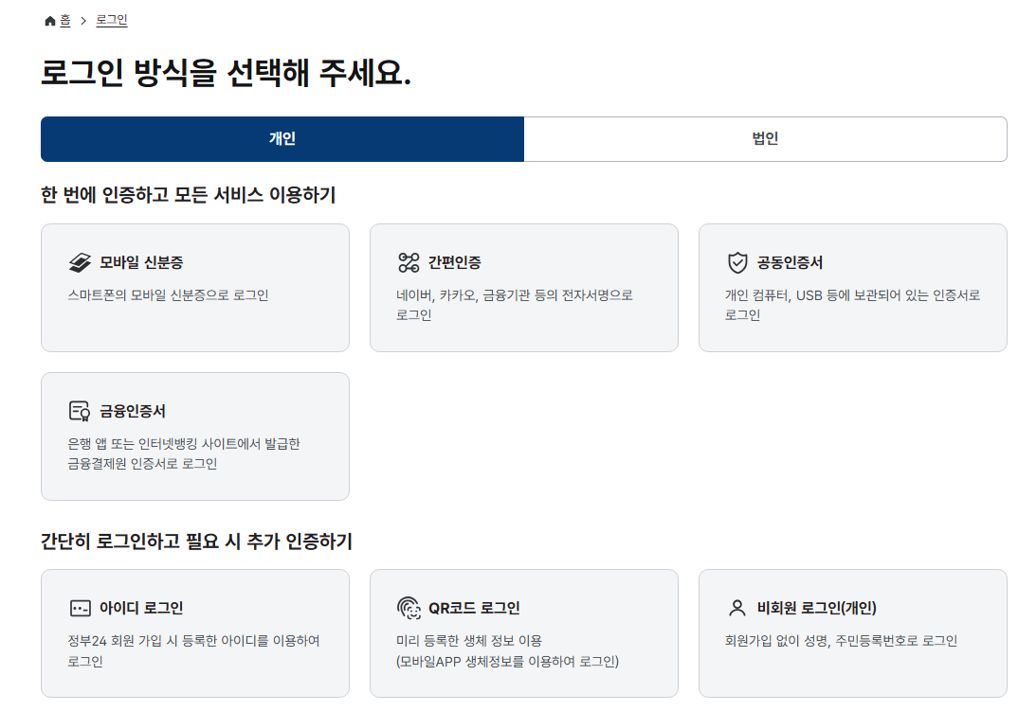
Task: Open the QR코드 로그인 card
Action: pos(523,632)
